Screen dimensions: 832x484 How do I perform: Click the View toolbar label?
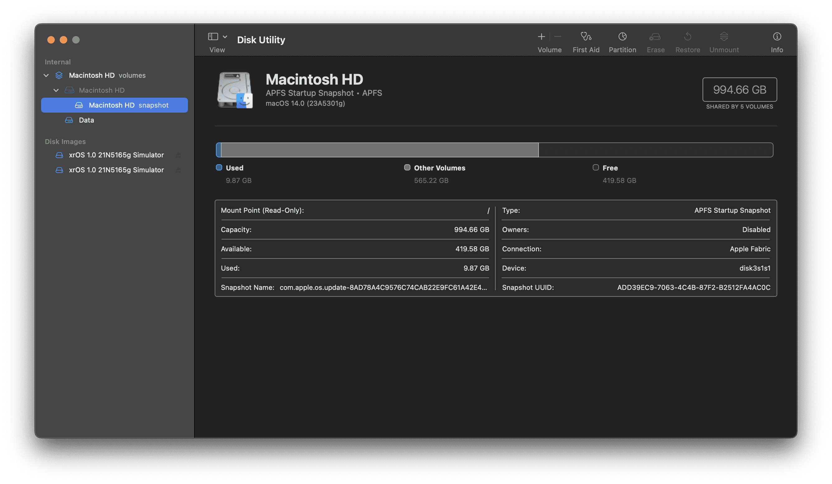[x=217, y=50]
